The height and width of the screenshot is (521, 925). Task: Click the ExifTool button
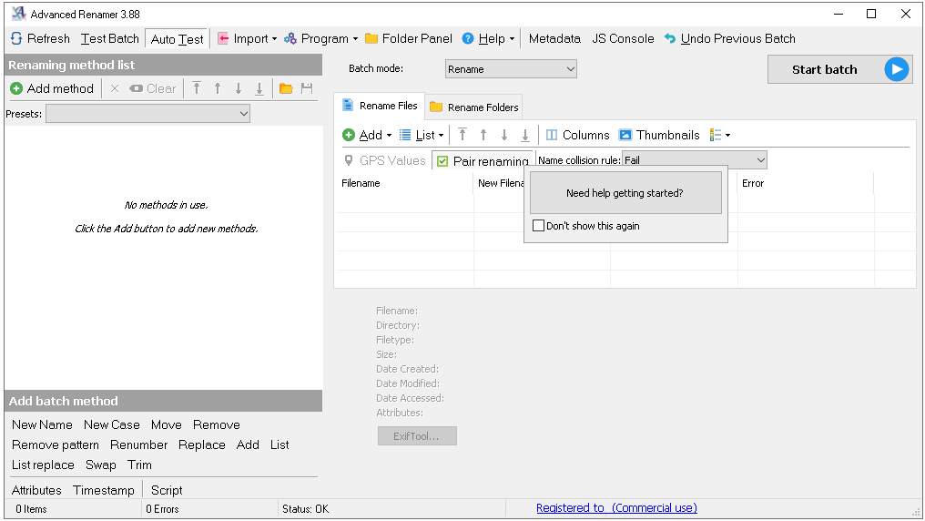point(417,436)
